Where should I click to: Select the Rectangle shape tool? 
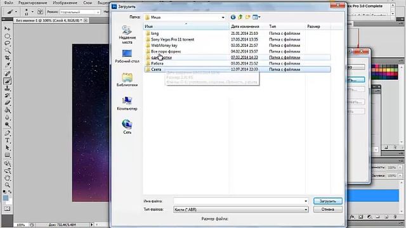pos(7,155)
